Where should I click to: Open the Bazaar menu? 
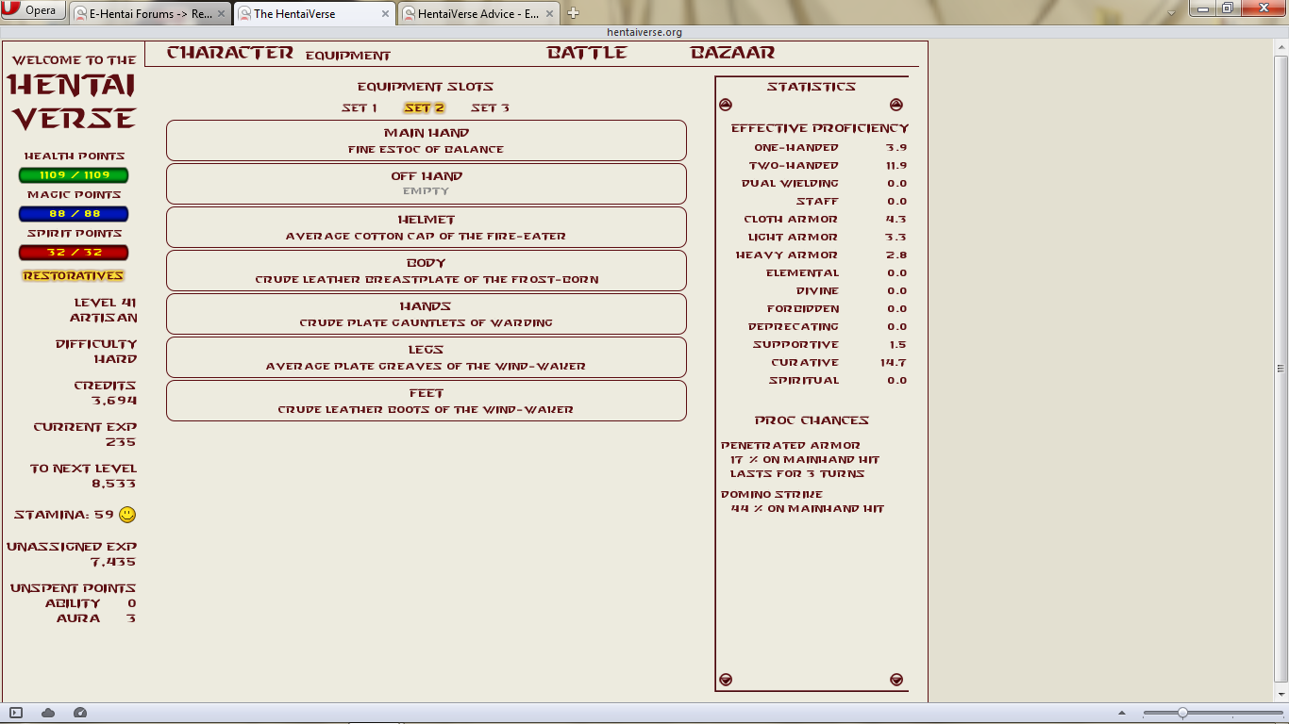732,53
